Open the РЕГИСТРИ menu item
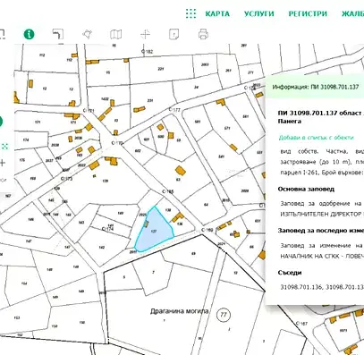The height and width of the screenshot is (355, 364). click(x=308, y=13)
